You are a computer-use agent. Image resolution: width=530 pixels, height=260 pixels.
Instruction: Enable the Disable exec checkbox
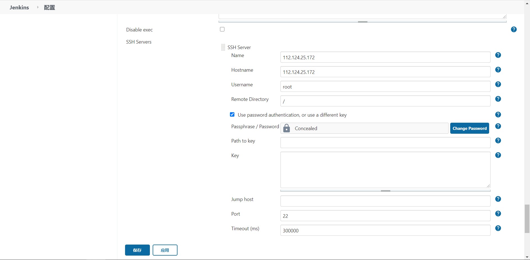[222, 29]
